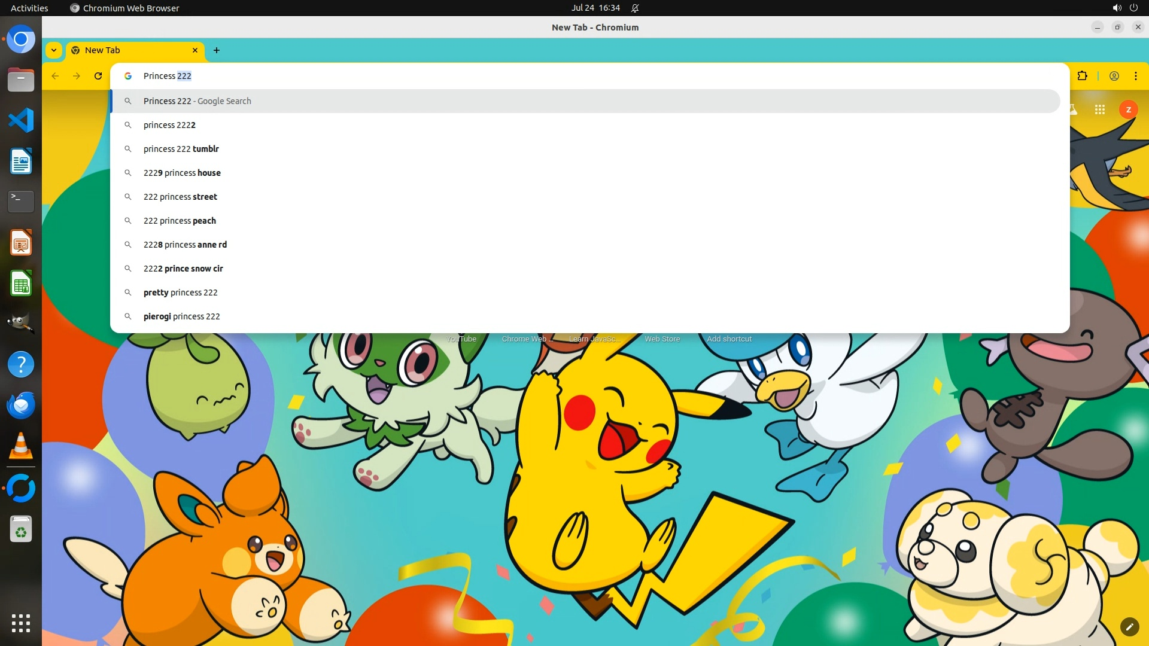Close the New Tab tab
The width and height of the screenshot is (1149, 646).
point(194,50)
